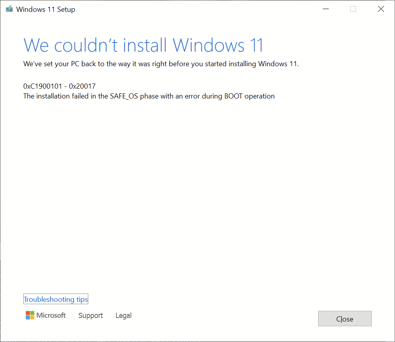Minimize the Windows 11 Setup window

pos(326,9)
